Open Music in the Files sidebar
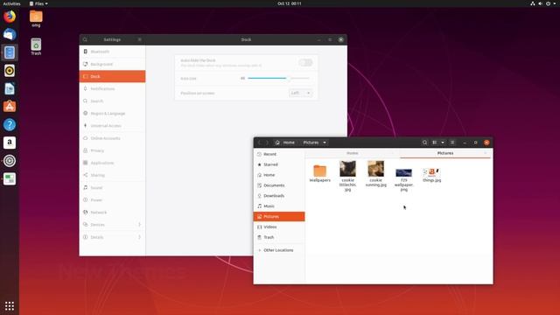560x315 pixels. pos(279,206)
